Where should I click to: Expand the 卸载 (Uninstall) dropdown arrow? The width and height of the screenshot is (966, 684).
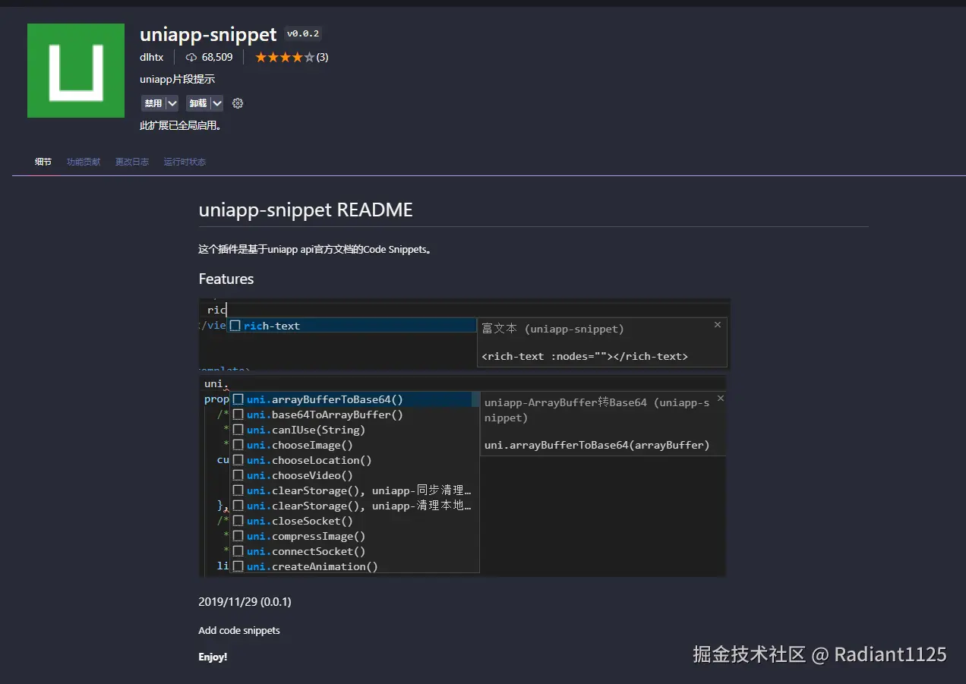(217, 103)
